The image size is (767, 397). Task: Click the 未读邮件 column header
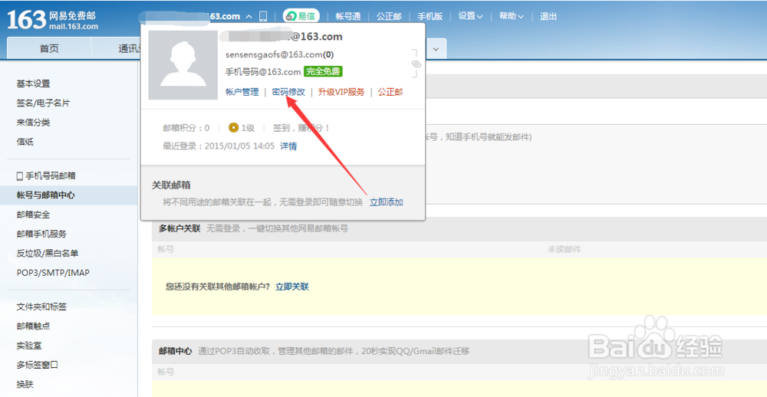[x=564, y=249]
